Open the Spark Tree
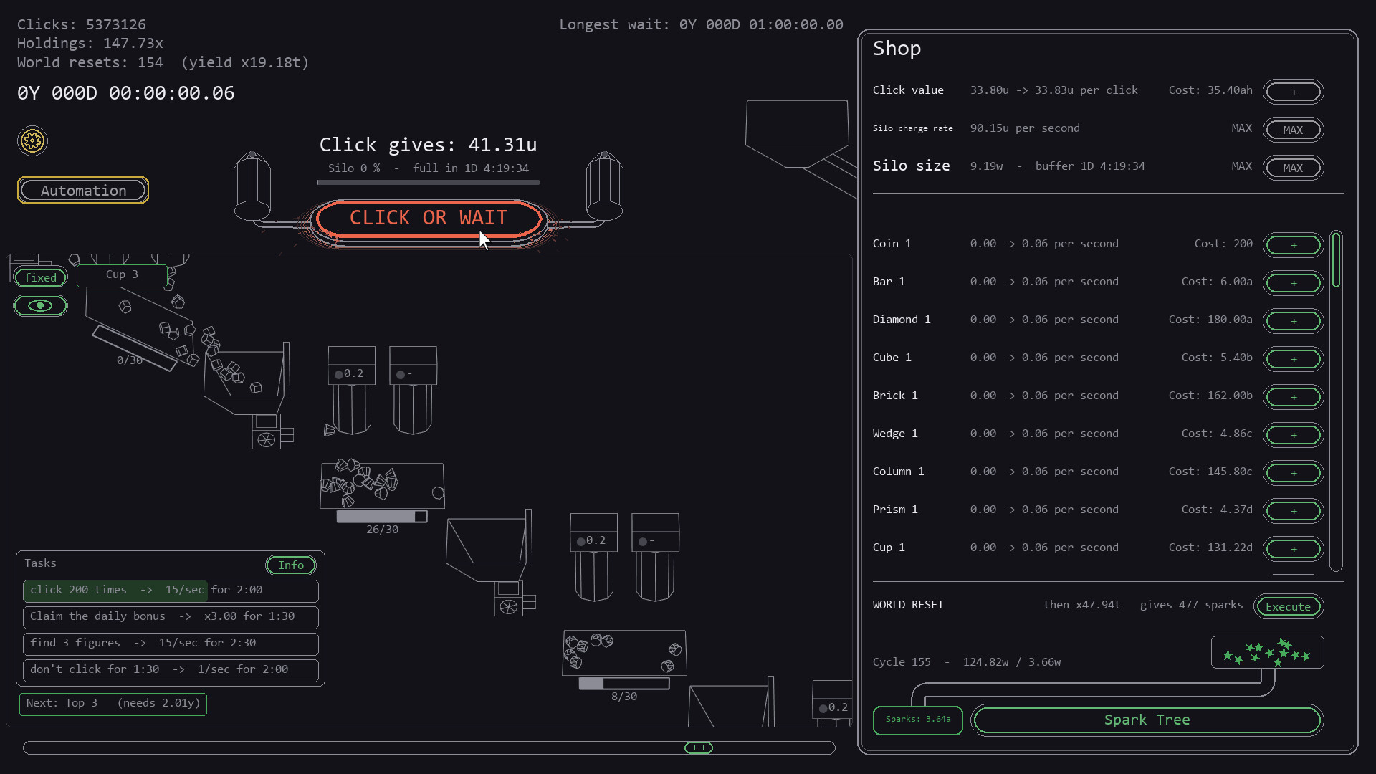The image size is (1376, 774). click(1147, 720)
